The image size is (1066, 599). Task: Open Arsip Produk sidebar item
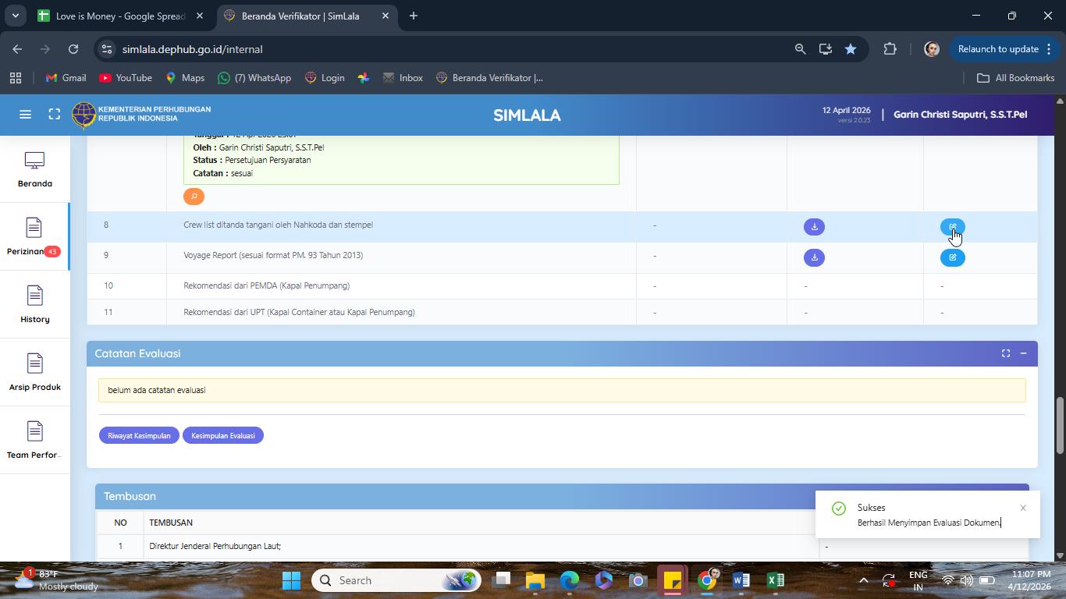pyautogui.click(x=34, y=373)
